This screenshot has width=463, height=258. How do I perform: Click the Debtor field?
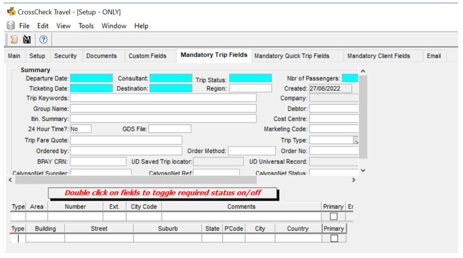[334, 108]
